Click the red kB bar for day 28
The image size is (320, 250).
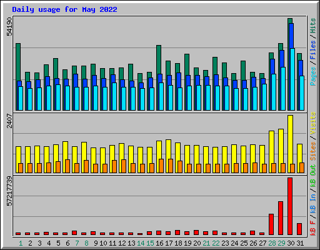tap(271, 224)
